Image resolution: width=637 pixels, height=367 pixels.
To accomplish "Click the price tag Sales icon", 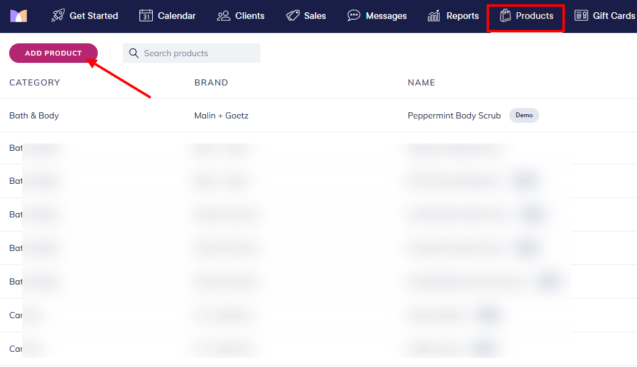I will [293, 16].
